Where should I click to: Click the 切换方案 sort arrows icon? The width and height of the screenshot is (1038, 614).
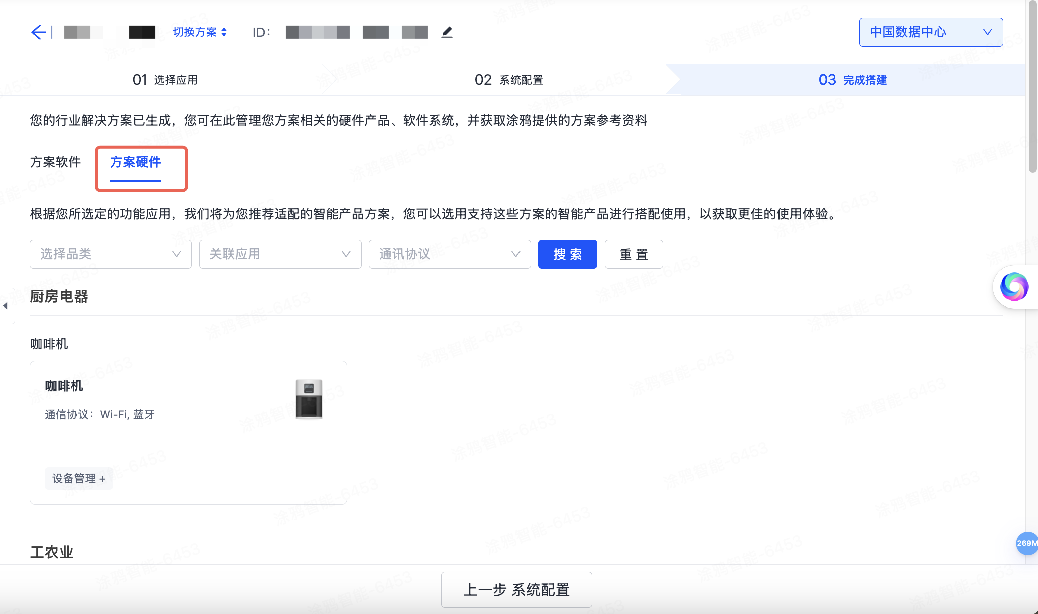click(x=224, y=32)
